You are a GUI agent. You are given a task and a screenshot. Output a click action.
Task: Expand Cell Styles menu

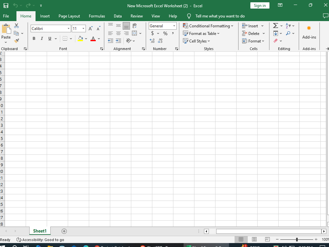click(196, 41)
